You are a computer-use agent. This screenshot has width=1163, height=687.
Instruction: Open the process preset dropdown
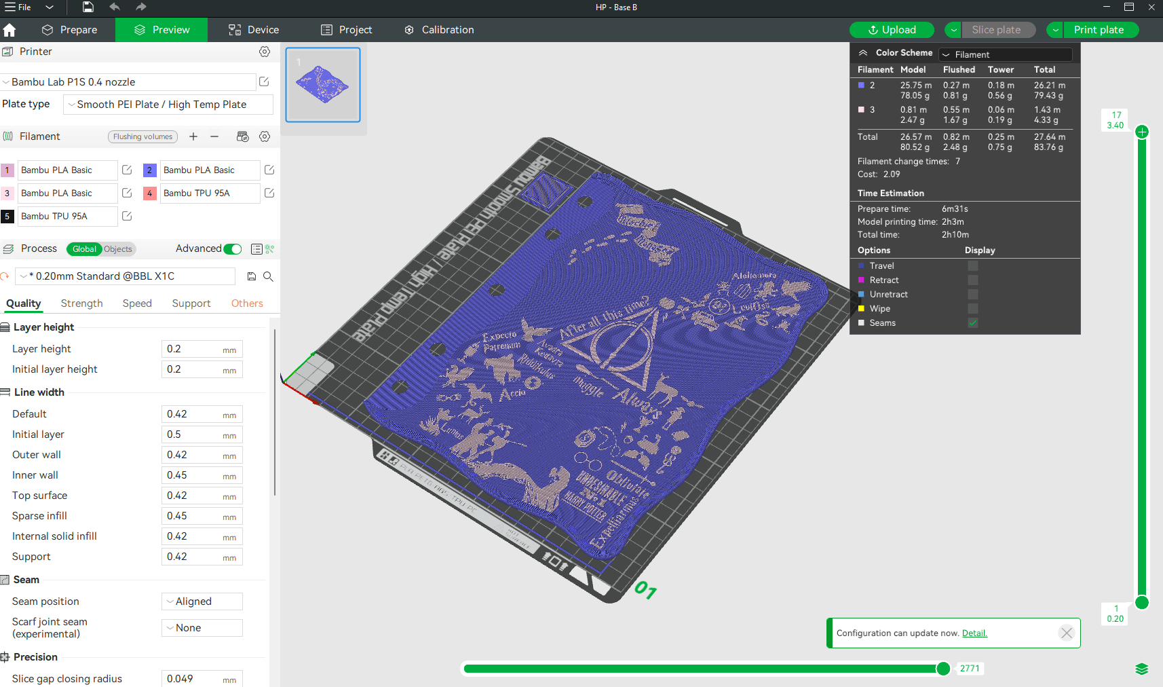point(126,276)
